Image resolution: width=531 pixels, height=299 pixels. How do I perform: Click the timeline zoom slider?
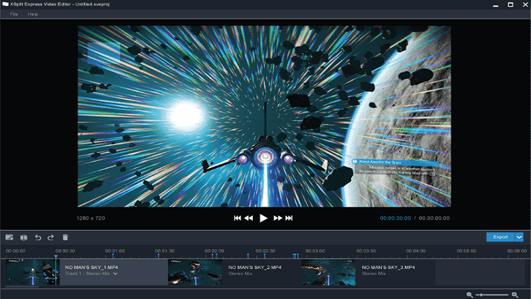pos(492,294)
